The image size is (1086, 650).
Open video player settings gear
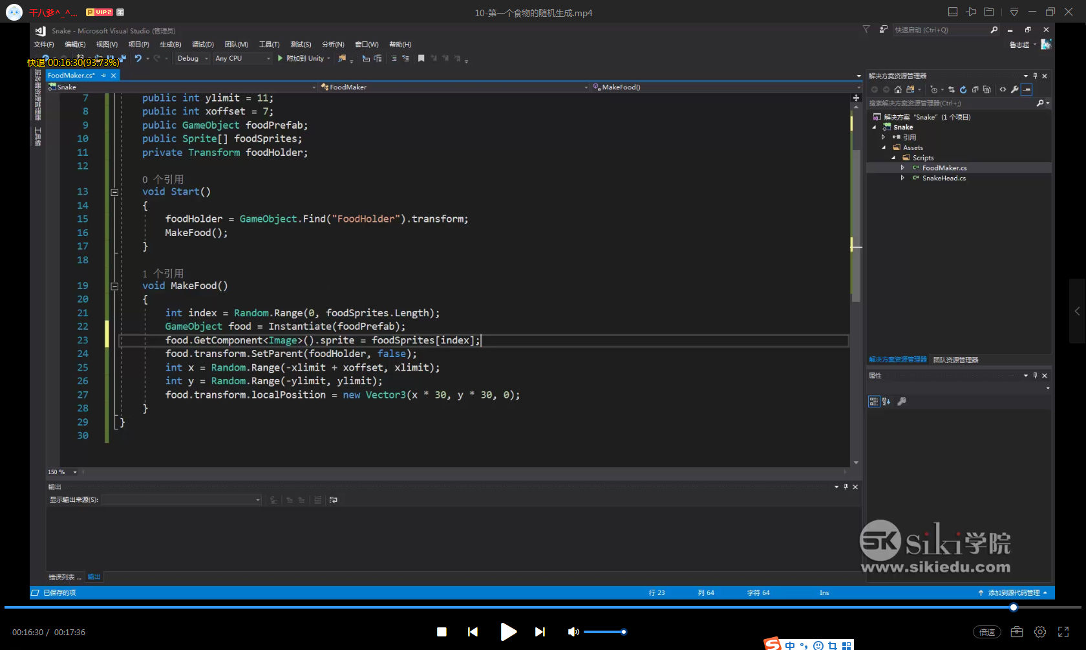pos(1040,633)
